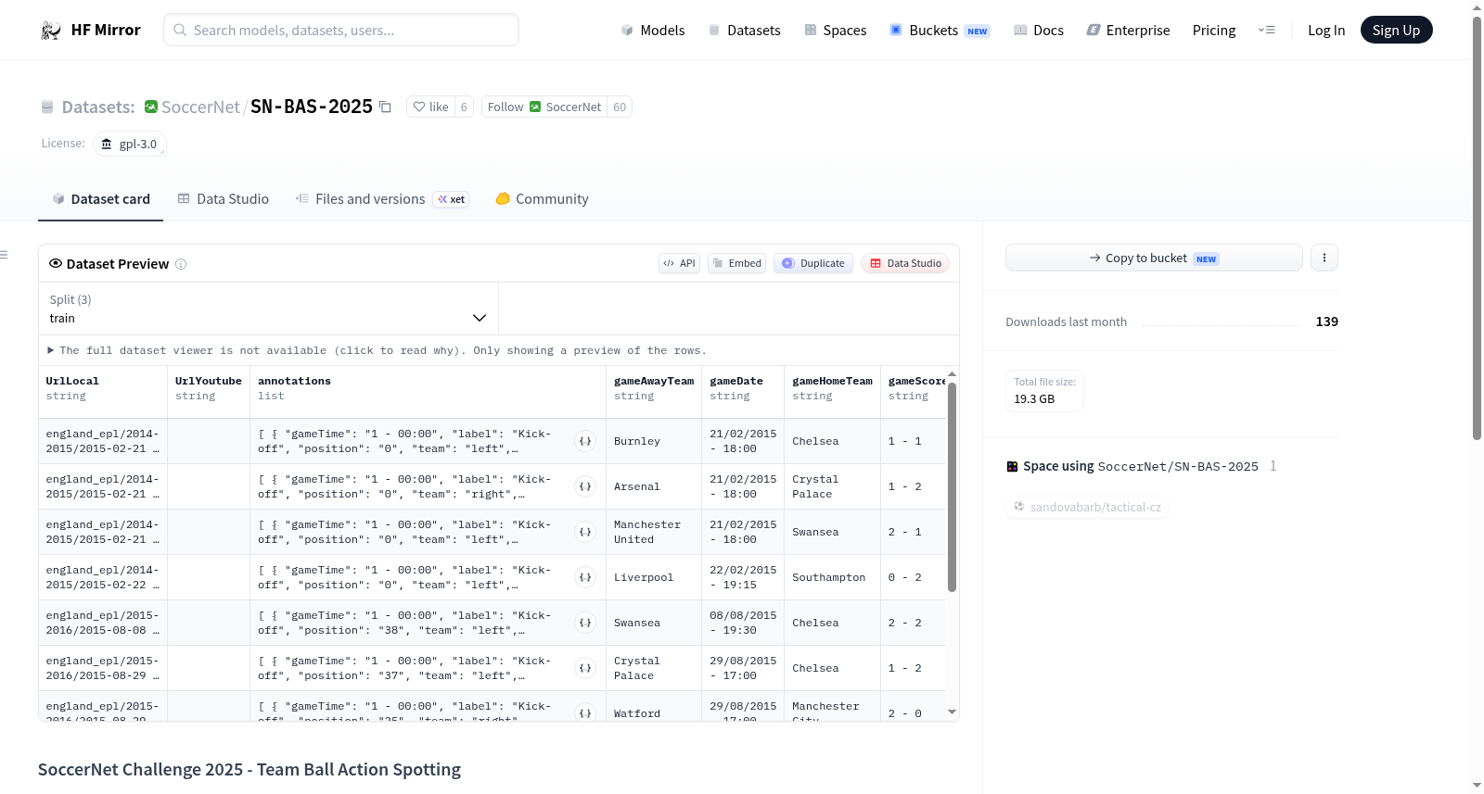Click the HF Mirror logo icon

[51, 31]
